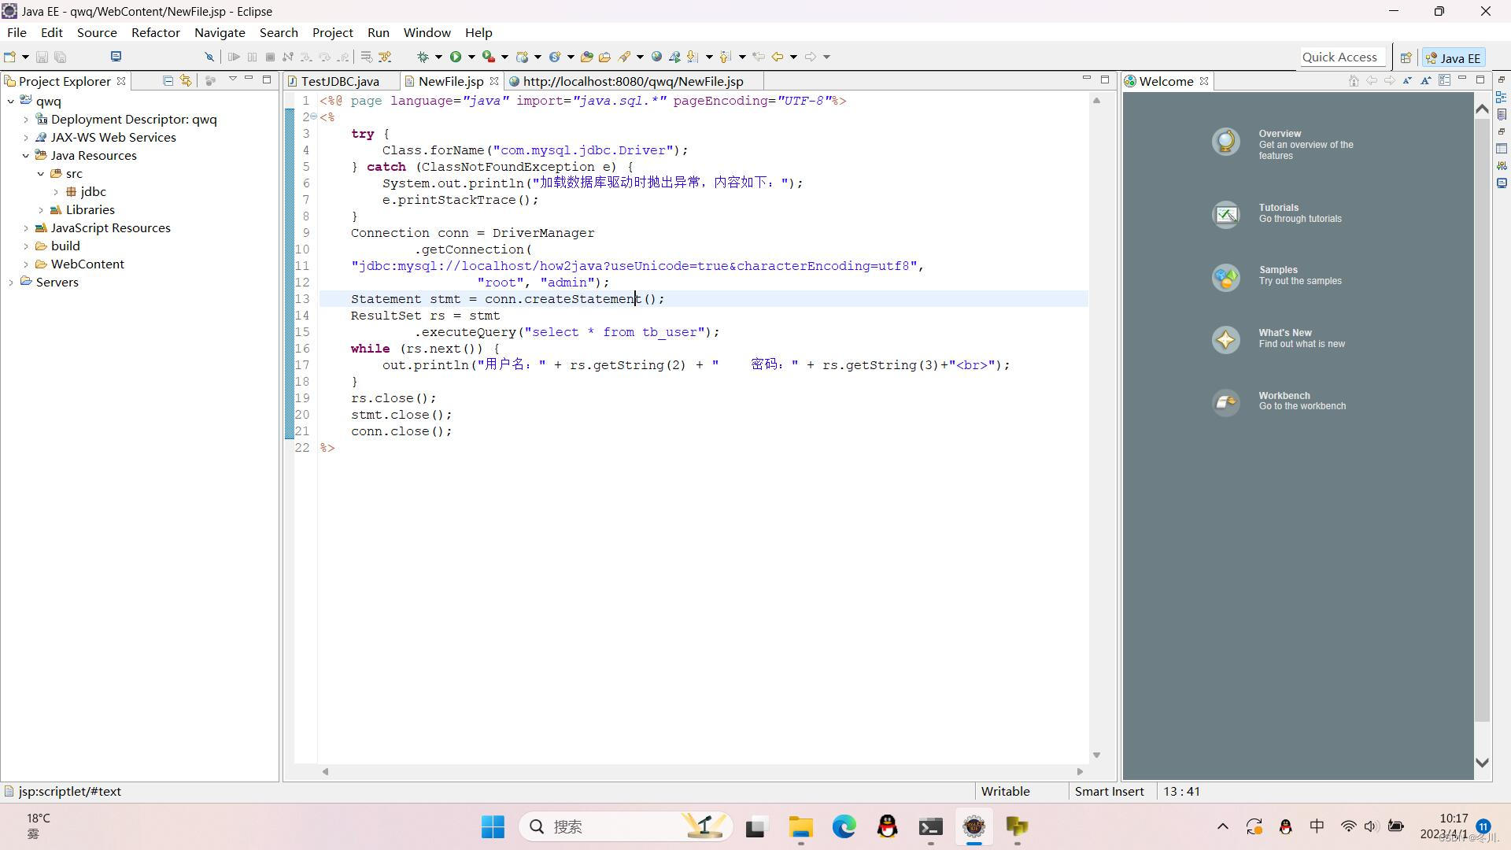The height and width of the screenshot is (850, 1511).
Task: Click the Magnify font size icon in Welcome
Action: click(1425, 80)
